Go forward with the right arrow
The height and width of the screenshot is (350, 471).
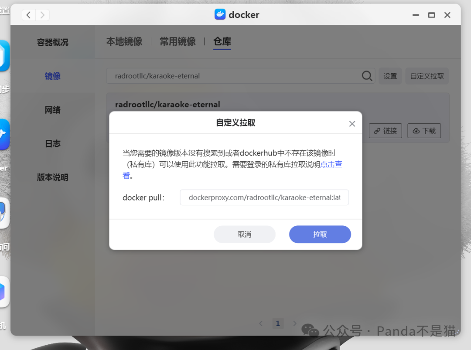(42, 15)
